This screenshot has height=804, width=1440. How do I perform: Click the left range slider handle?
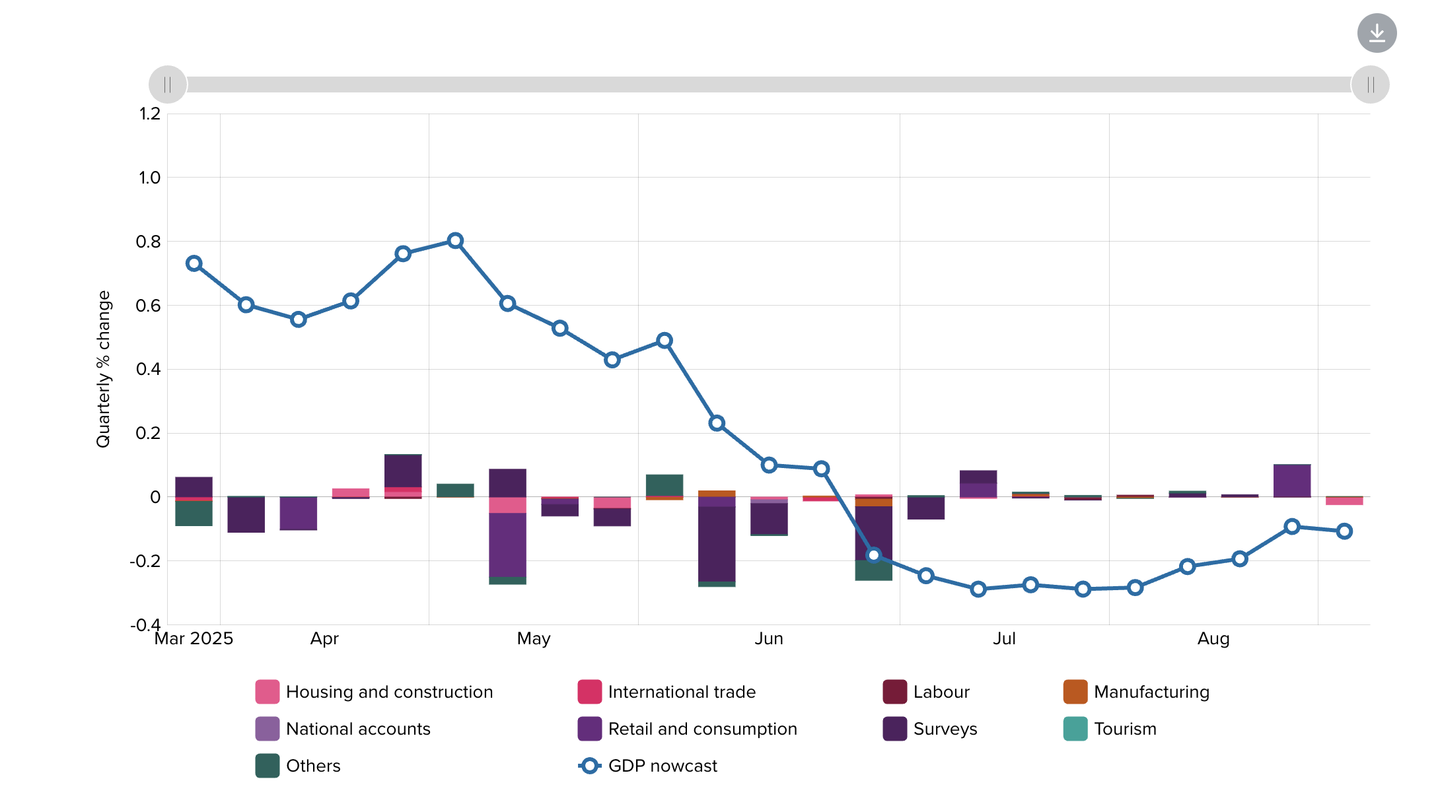point(168,84)
